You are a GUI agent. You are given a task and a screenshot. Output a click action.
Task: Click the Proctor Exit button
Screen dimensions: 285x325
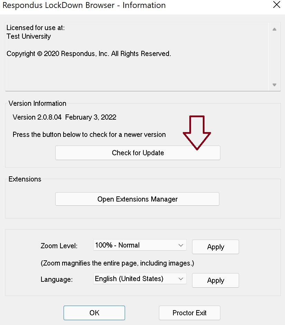190,313
